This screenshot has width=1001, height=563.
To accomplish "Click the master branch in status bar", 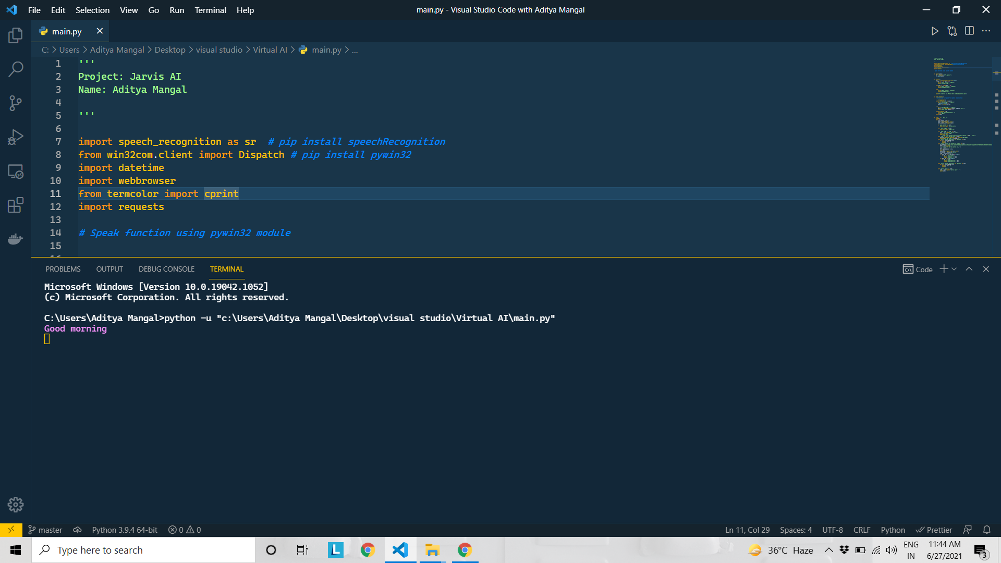I will click(x=45, y=530).
